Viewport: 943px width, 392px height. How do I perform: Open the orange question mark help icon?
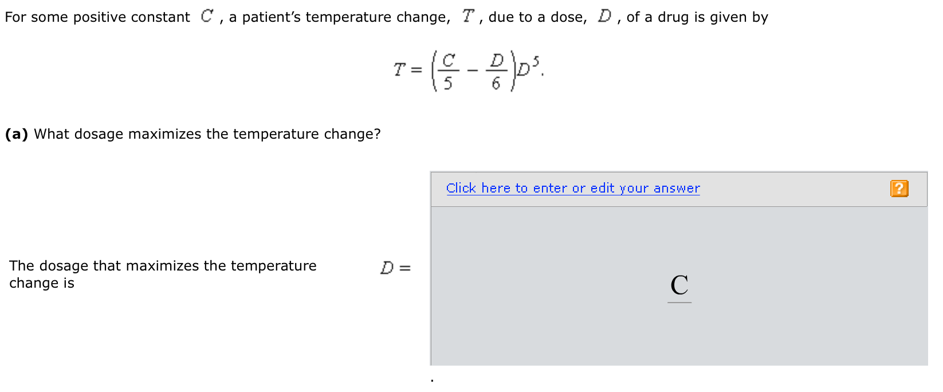tap(899, 188)
